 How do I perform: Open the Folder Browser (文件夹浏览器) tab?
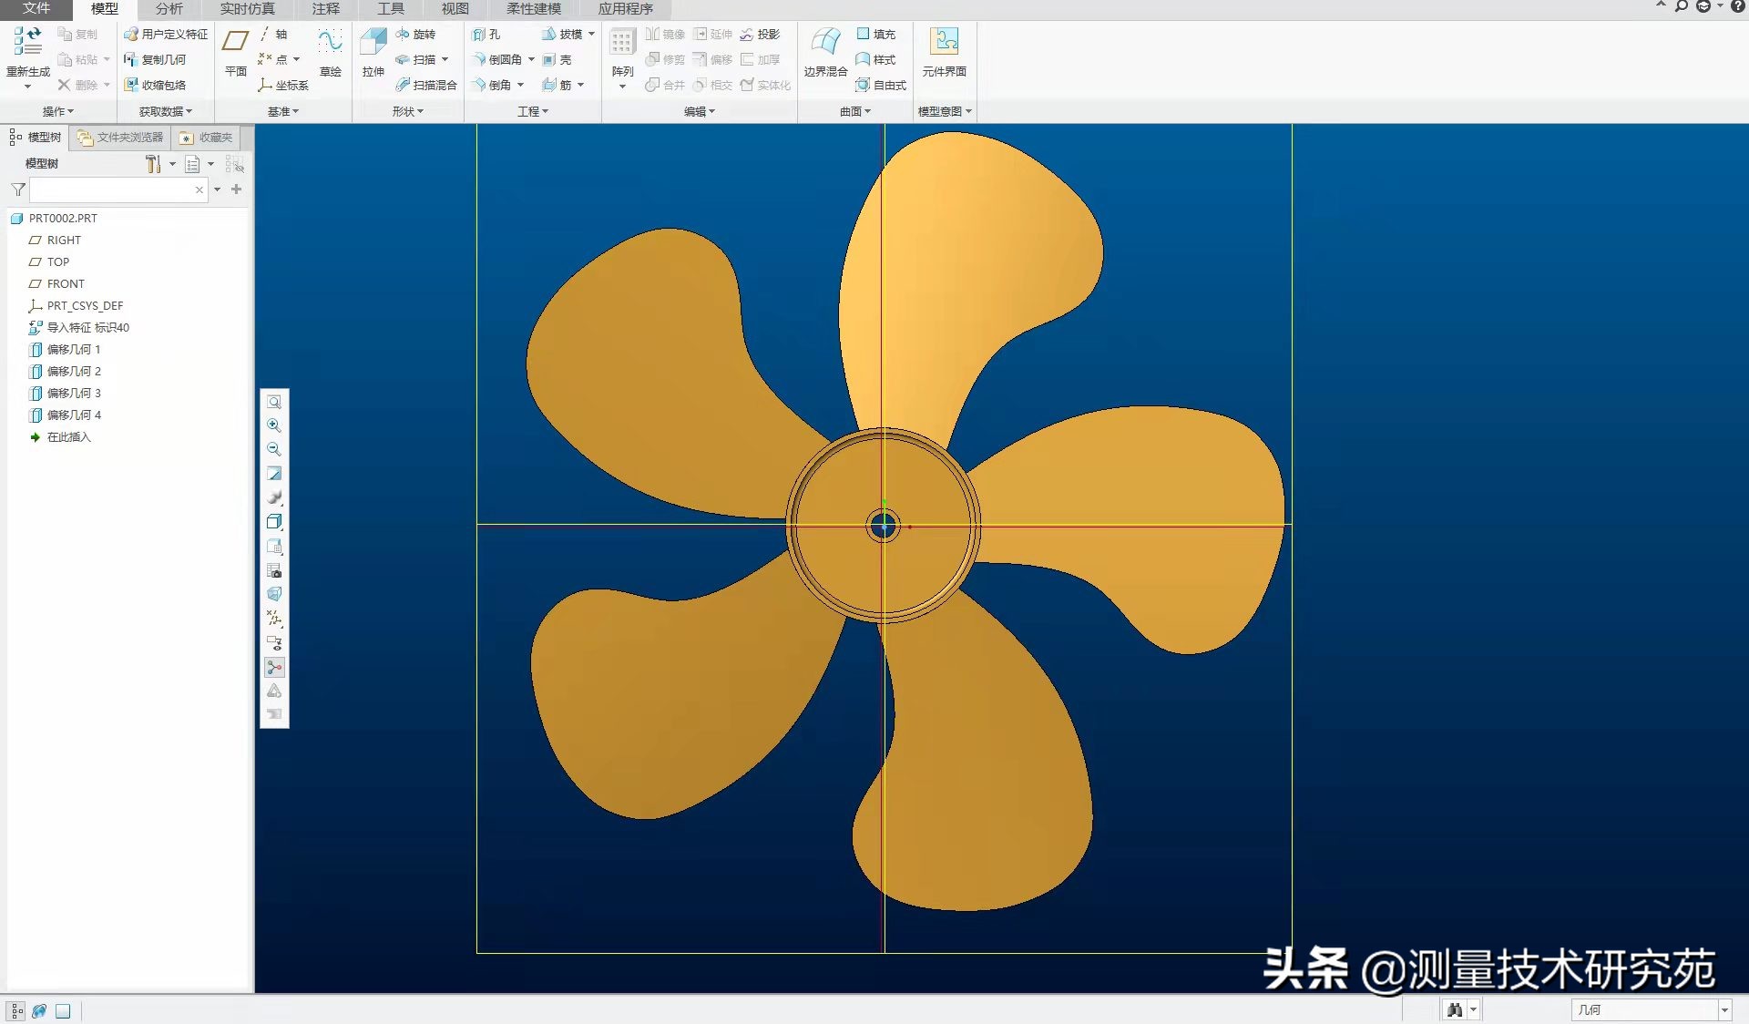tap(121, 138)
